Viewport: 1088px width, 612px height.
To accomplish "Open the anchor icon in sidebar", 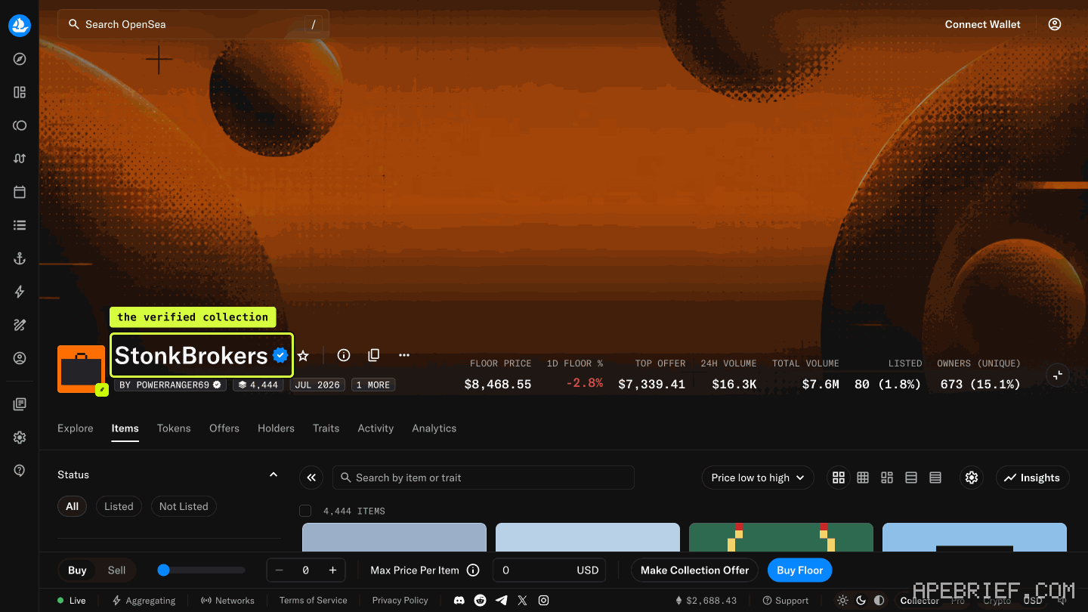I will (20, 258).
